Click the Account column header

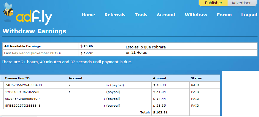(x=75, y=78)
